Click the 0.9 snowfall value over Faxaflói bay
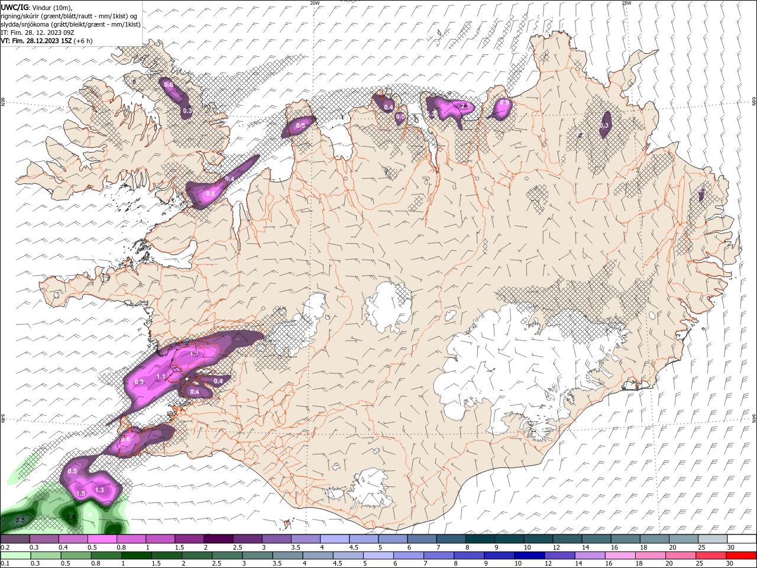Viewport: 757px width, 568px height. [x=139, y=382]
